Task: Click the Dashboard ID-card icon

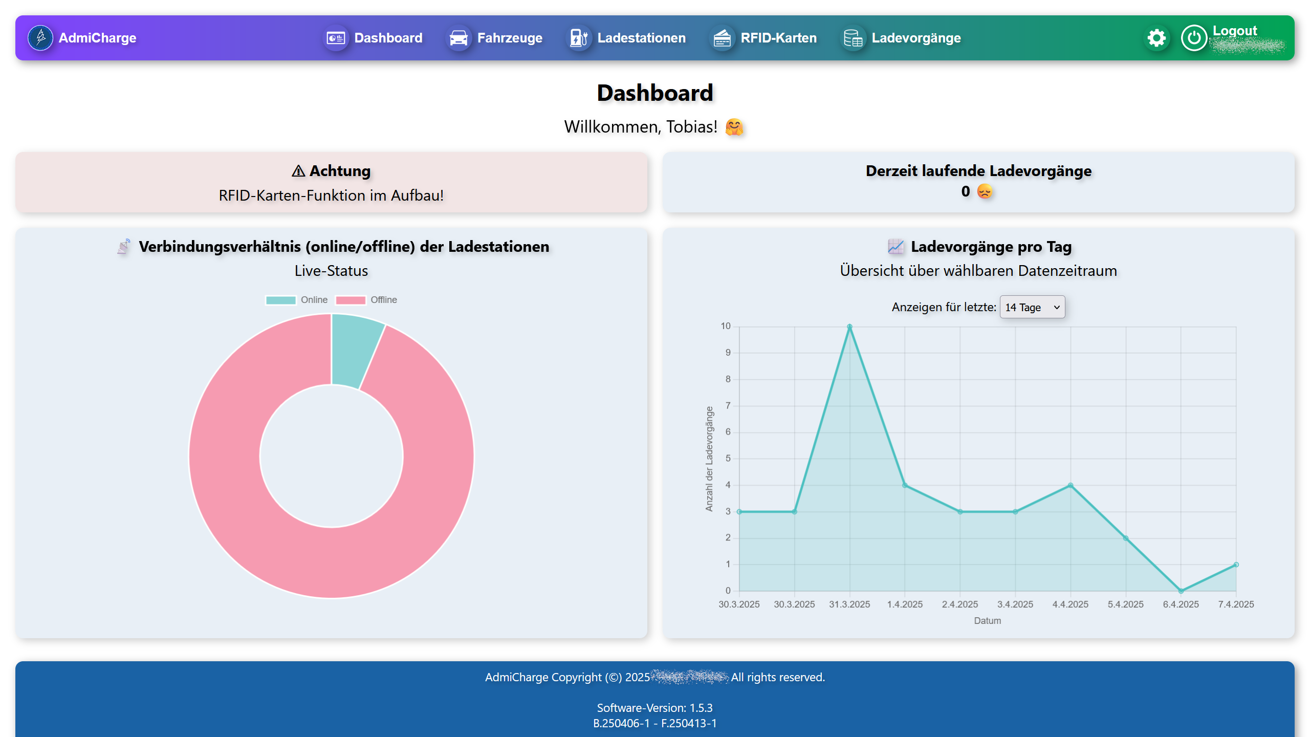Action: pyautogui.click(x=336, y=38)
